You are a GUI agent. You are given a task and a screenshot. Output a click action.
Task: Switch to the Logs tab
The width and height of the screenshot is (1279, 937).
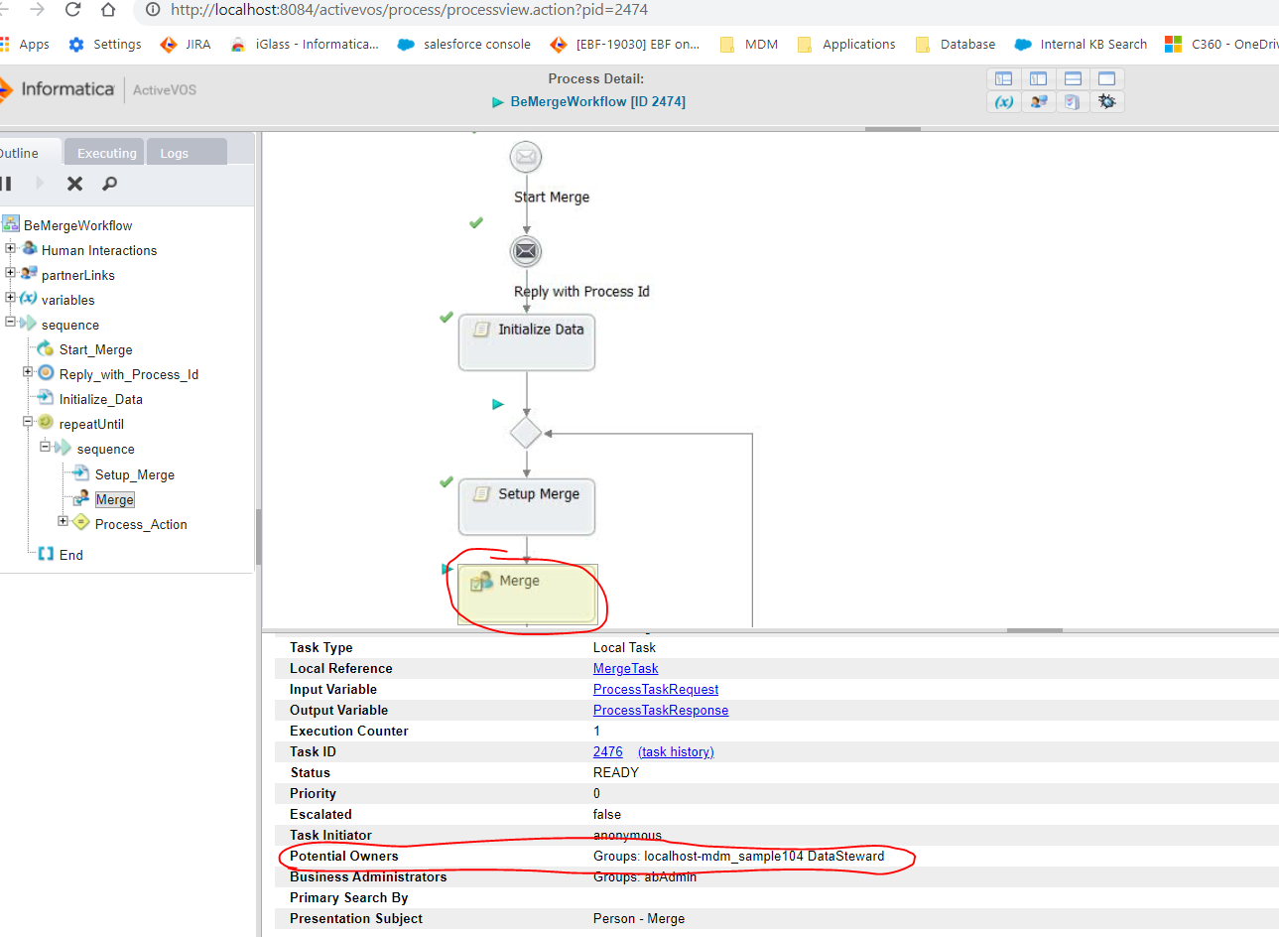[187, 153]
